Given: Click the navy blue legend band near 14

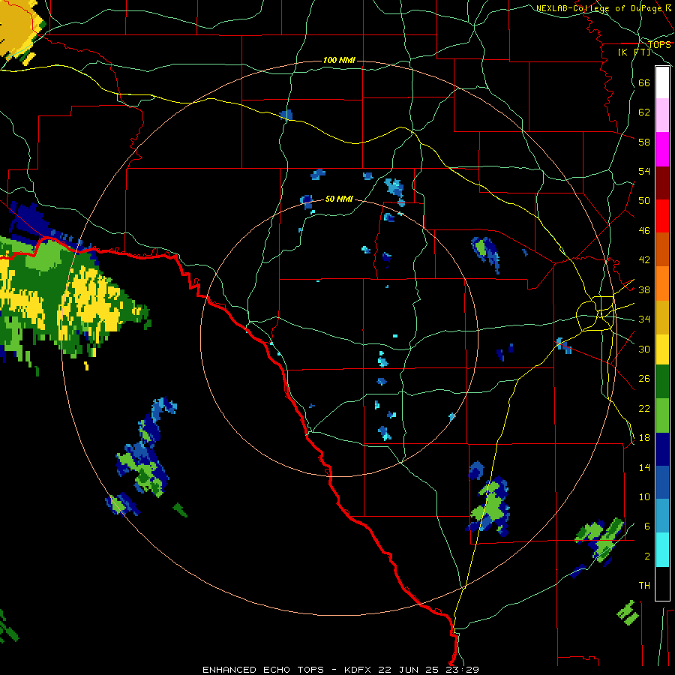Looking at the screenshot, I should click(662, 450).
